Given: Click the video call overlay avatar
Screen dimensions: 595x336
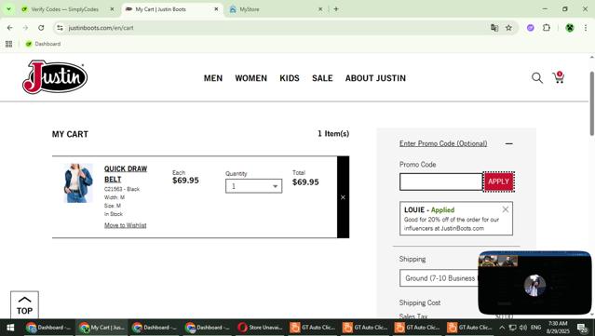Looking at the screenshot, I should click(x=534, y=285).
